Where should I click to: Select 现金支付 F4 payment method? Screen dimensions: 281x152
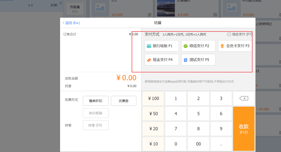point(162,60)
